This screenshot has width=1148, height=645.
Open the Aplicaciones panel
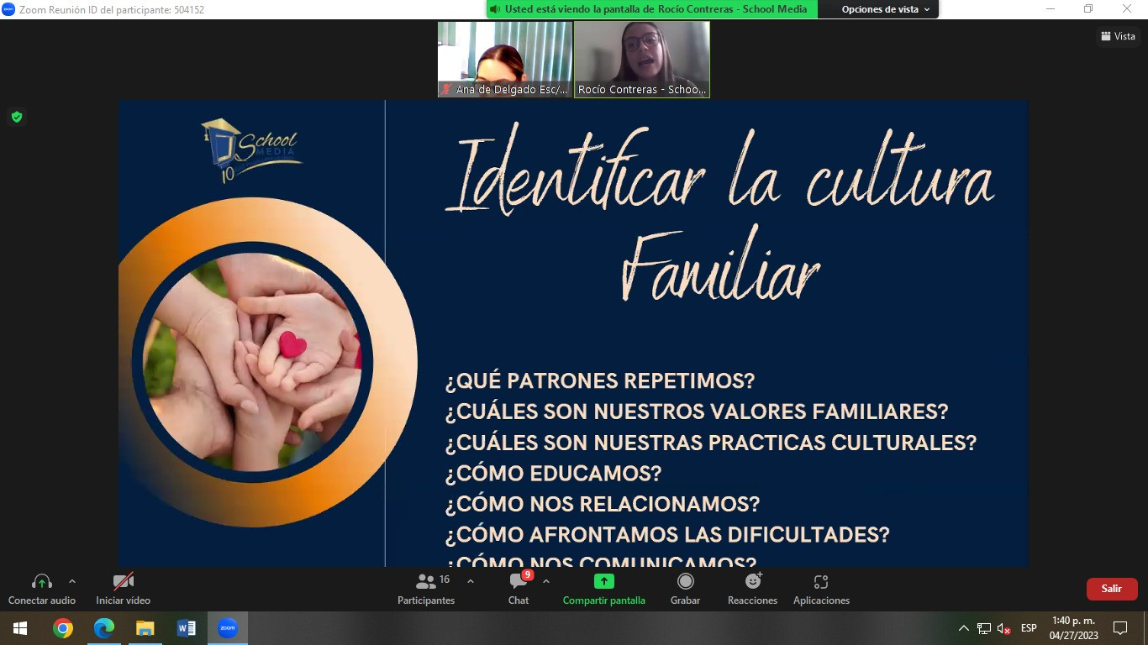tap(822, 588)
